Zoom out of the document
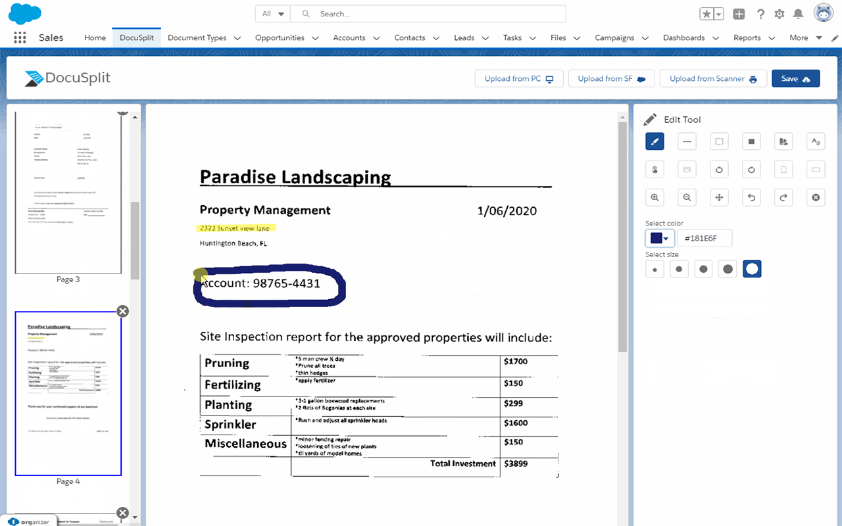Viewport: 842px width, 526px height. click(687, 197)
